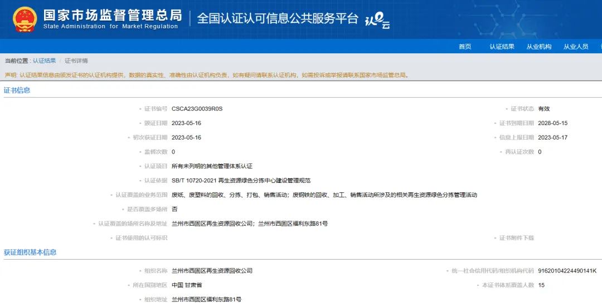Click the 颁证日期 value 2023-05-16

(186, 123)
